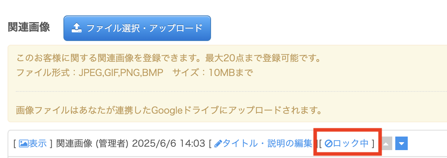
Task: Toggle the ロック中 lock status
Action: point(350,143)
